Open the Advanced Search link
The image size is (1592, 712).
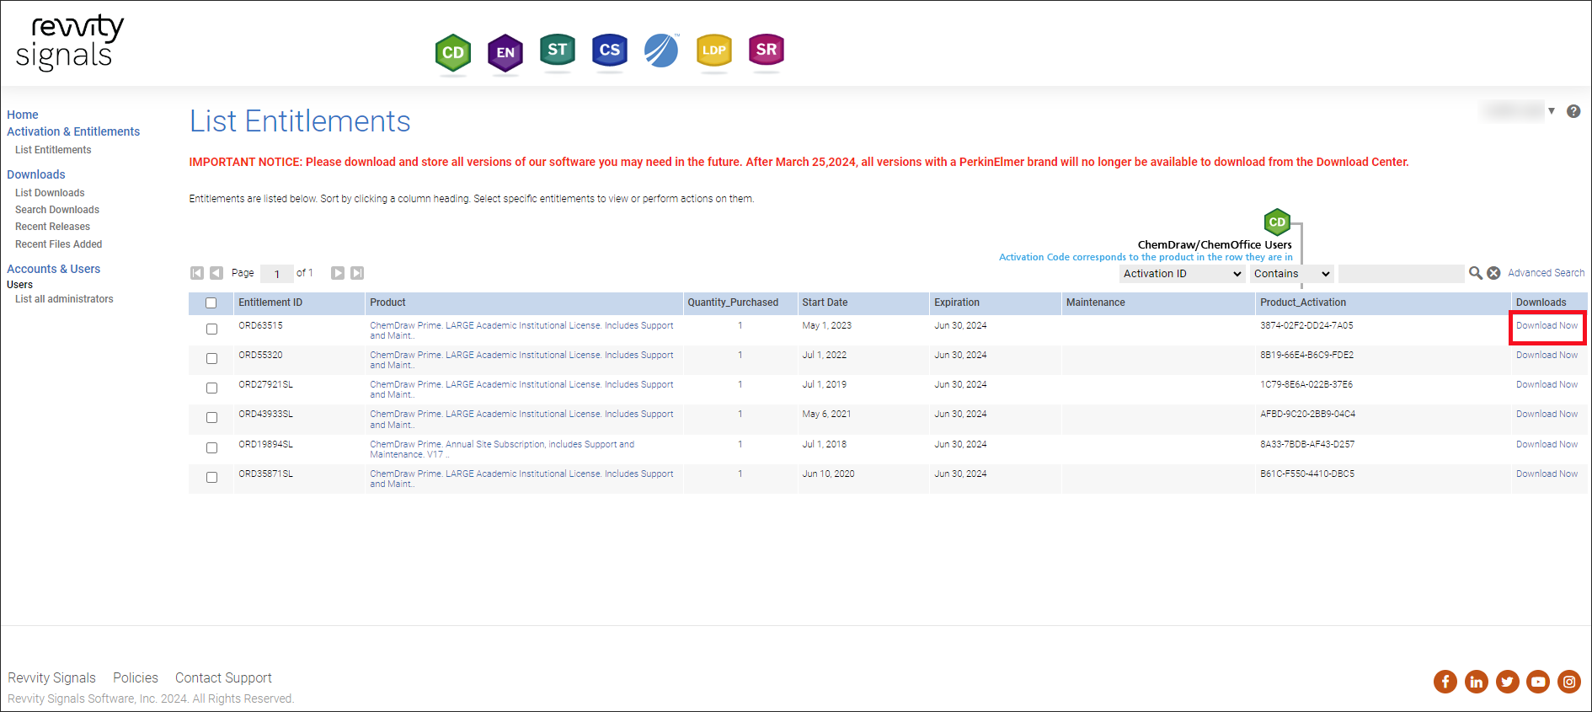[1547, 273]
